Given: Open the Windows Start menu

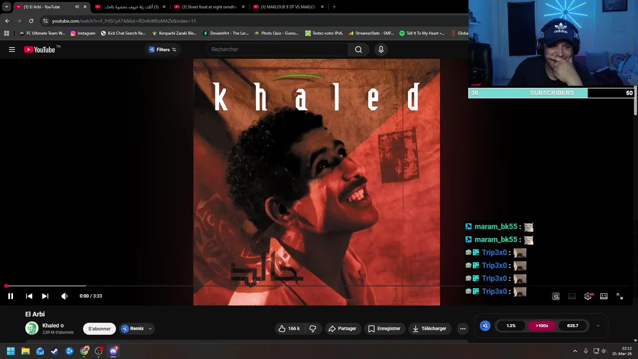Looking at the screenshot, I should coord(10,351).
